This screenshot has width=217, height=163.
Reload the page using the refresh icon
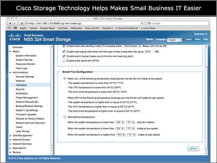pyautogui.click(x=142, y=23)
